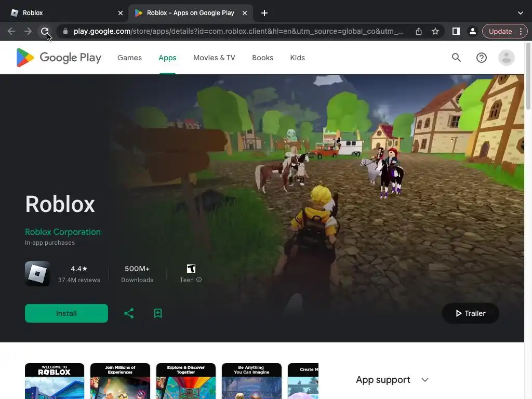Click In-app purchases text

pos(50,243)
